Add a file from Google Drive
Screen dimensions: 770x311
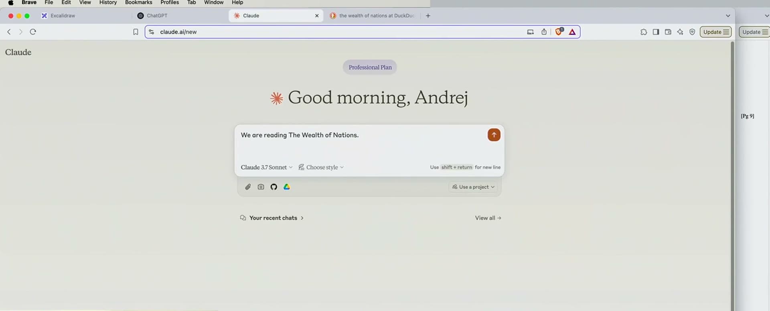[287, 187]
